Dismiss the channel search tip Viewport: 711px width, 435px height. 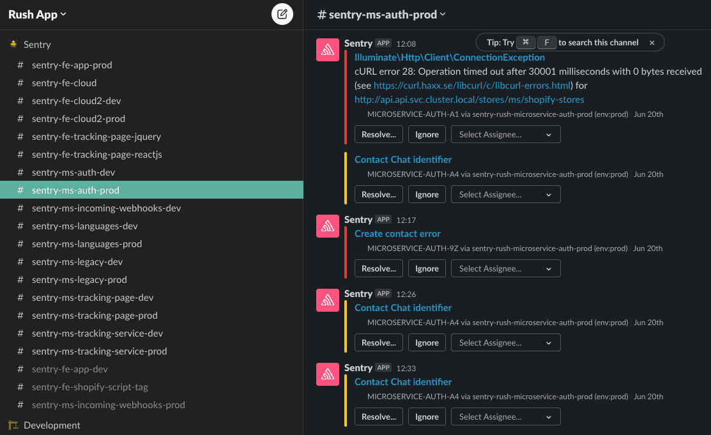tap(652, 42)
